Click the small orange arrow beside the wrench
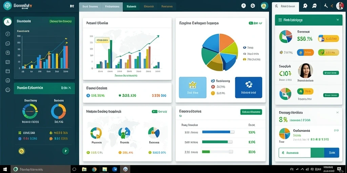347x173 pixels. pyautogui.click(x=332, y=6)
